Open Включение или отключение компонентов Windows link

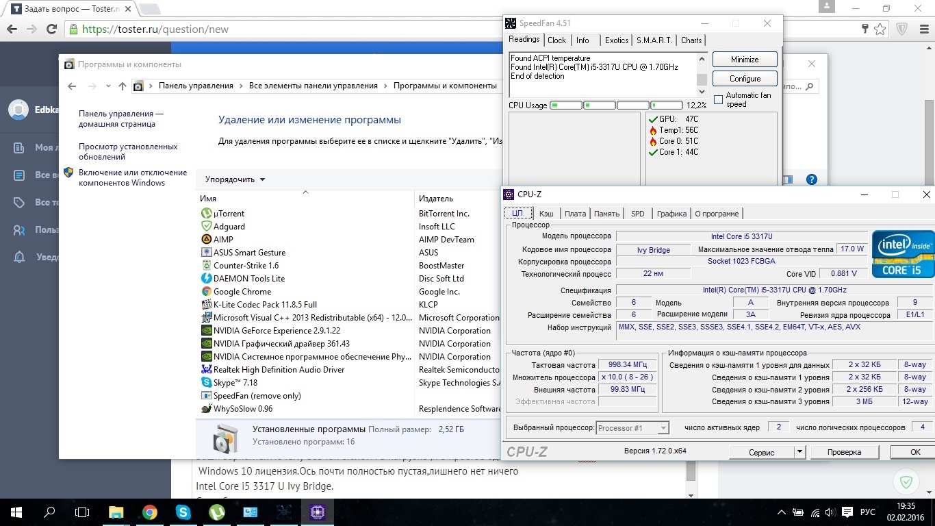132,178
